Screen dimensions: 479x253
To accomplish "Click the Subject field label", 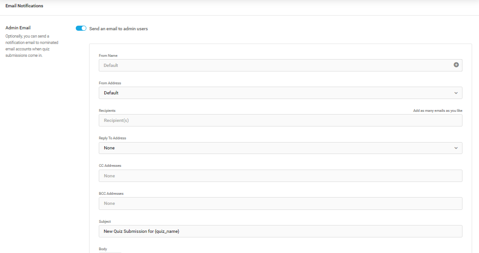I will 105,221.
